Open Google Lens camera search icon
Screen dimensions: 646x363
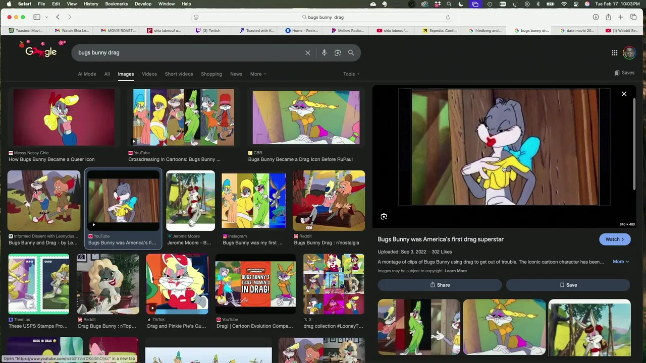point(338,52)
